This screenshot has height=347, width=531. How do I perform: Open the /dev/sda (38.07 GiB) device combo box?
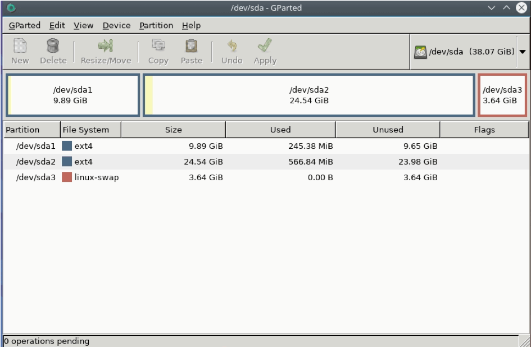469,52
